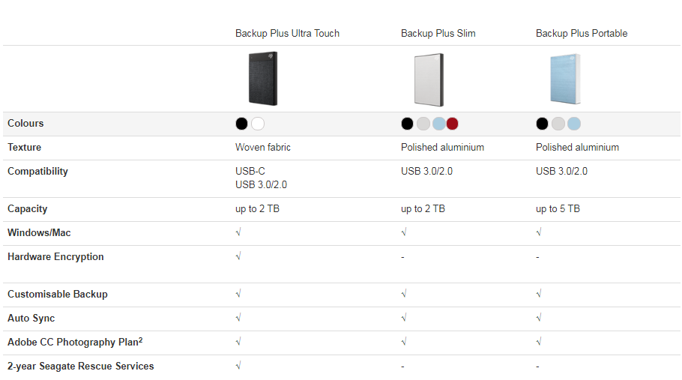The width and height of the screenshot is (682, 380).
Task: Click the black Ultra Touch drive image
Action: tap(263, 79)
